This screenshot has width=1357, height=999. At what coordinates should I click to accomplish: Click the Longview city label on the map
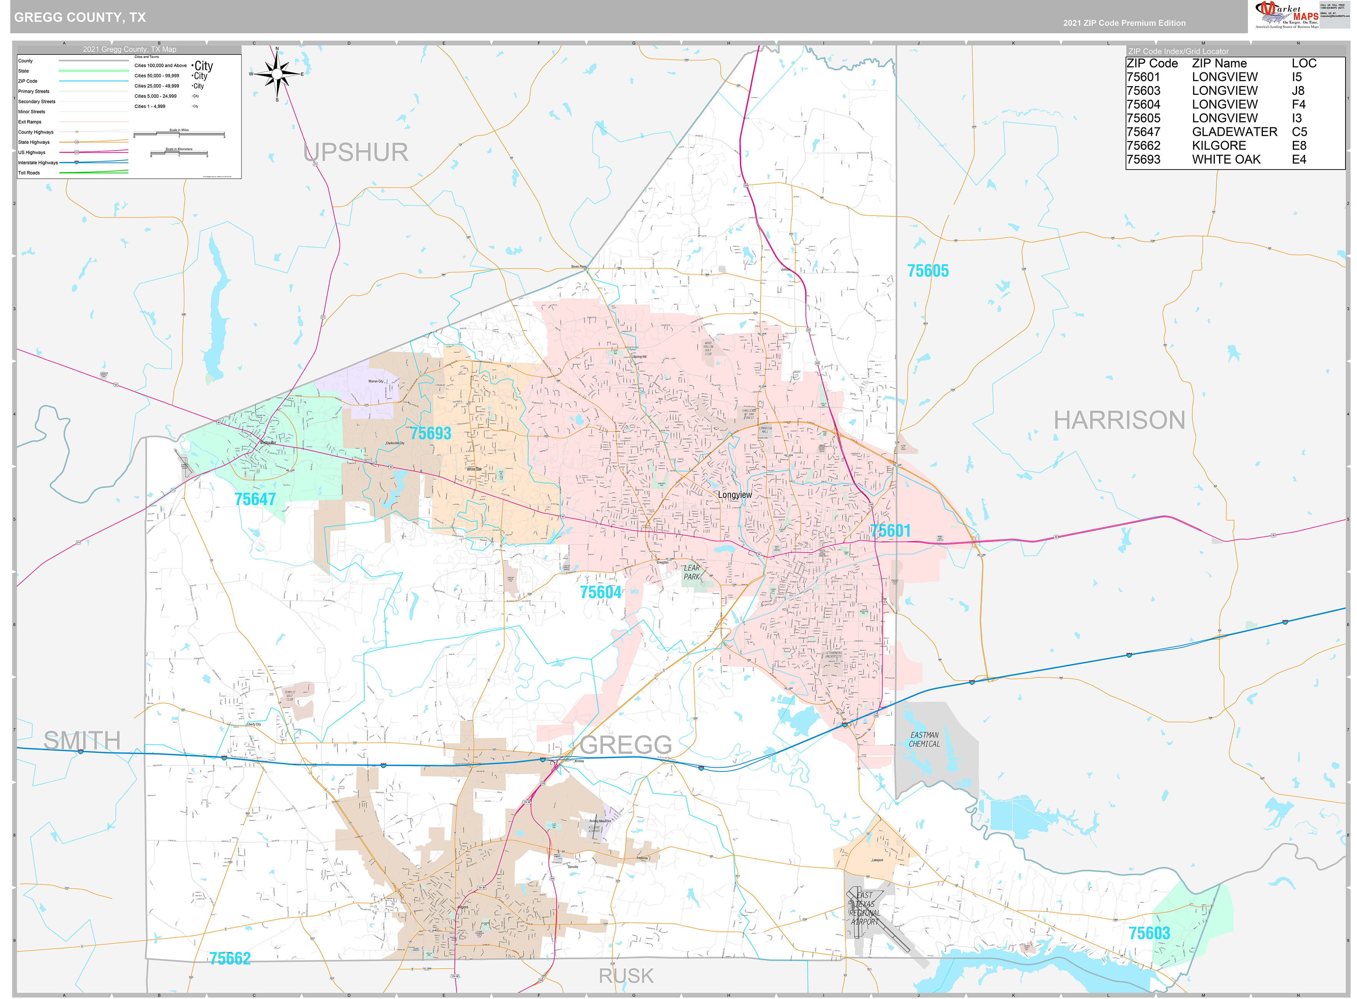pyautogui.click(x=735, y=495)
